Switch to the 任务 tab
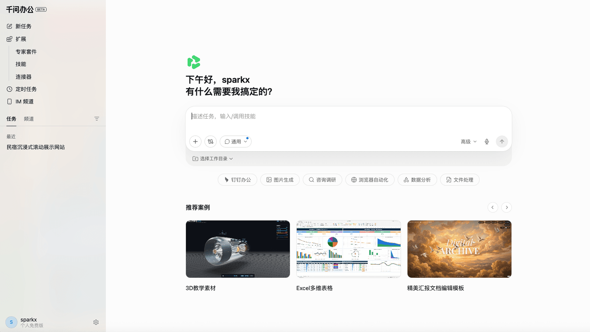The height and width of the screenshot is (332, 590). pyautogui.click(x=11, y=119)
